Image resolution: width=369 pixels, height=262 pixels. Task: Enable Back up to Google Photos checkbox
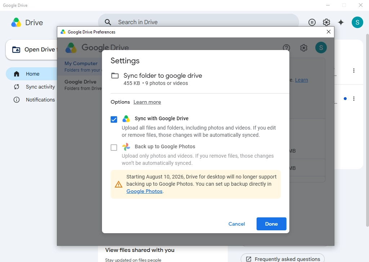coord(114,147)
